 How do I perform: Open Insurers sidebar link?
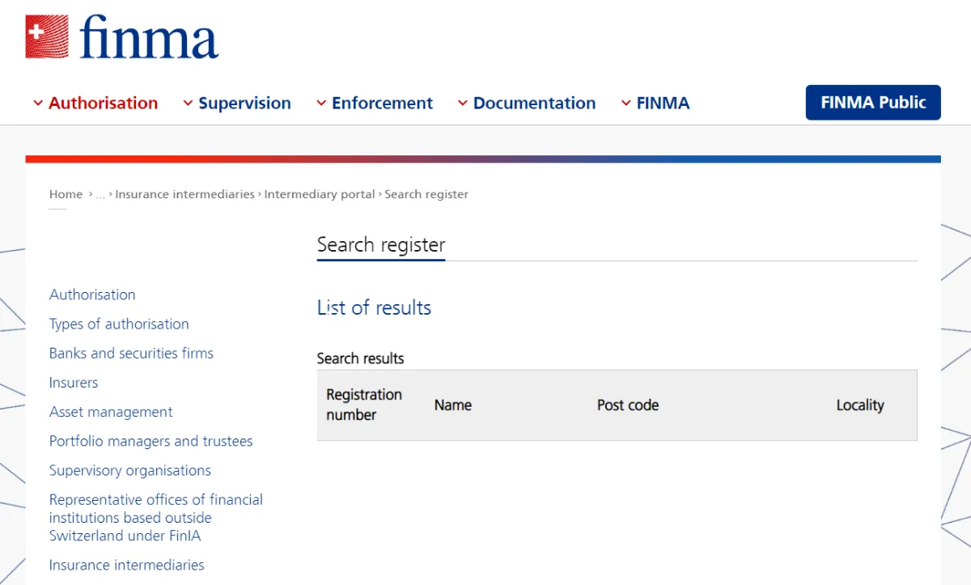point(74,383)
